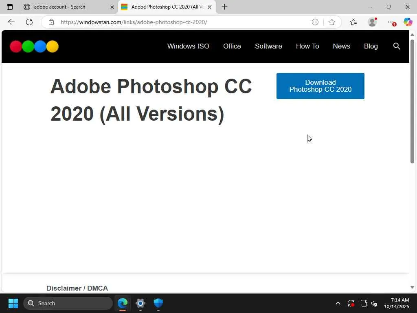The image size is (417, 313).
Task: Open the network tray icon
Action: click(364, 303)
